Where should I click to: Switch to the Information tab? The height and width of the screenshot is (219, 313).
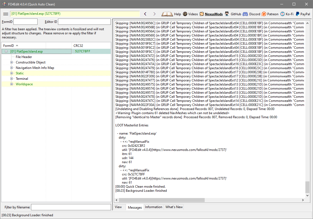(154, 207)
